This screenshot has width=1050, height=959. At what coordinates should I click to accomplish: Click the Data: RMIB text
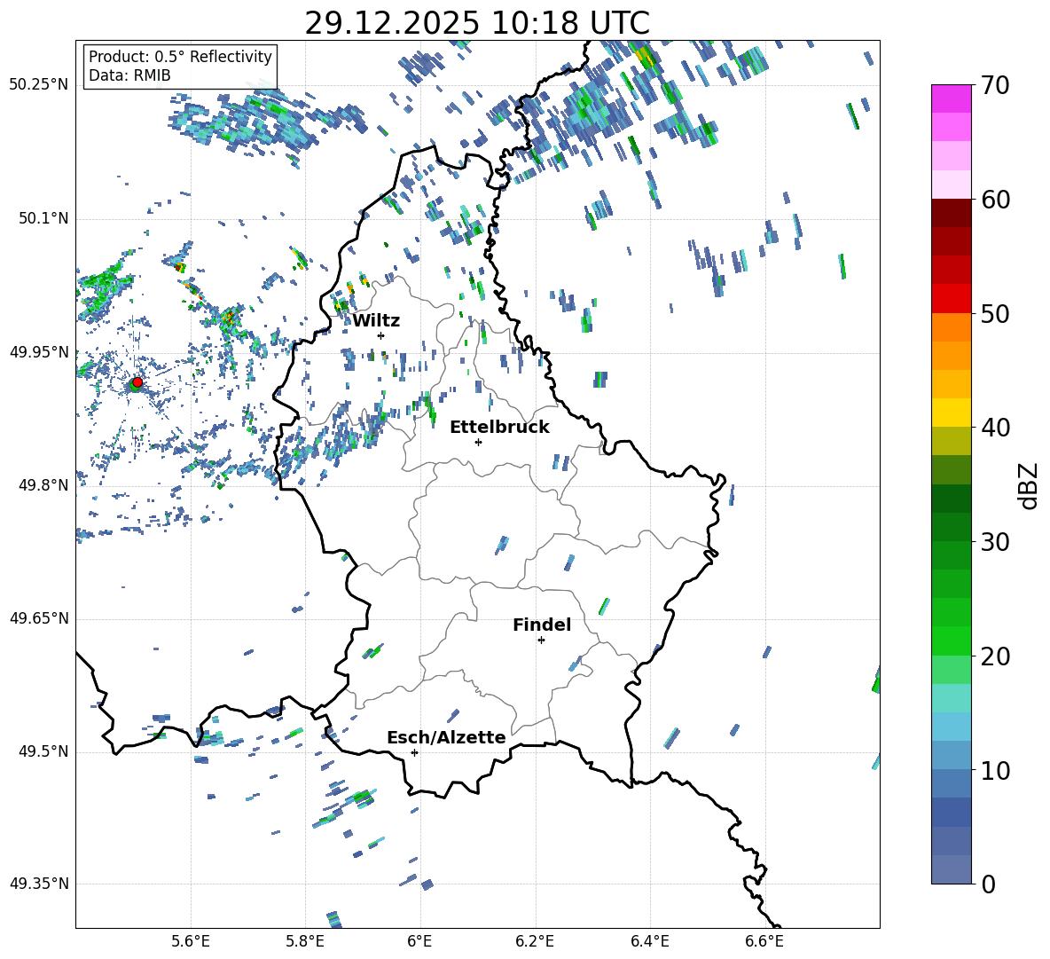click(x=129, y=75)
